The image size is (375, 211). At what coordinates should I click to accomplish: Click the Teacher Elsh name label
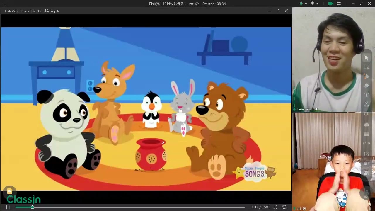click(307, 109)
